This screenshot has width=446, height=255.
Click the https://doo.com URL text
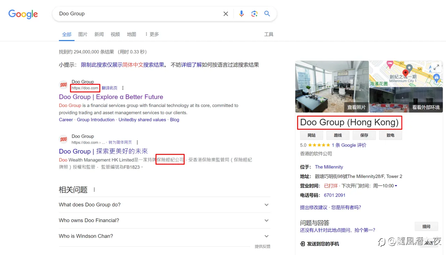[85, 88]
